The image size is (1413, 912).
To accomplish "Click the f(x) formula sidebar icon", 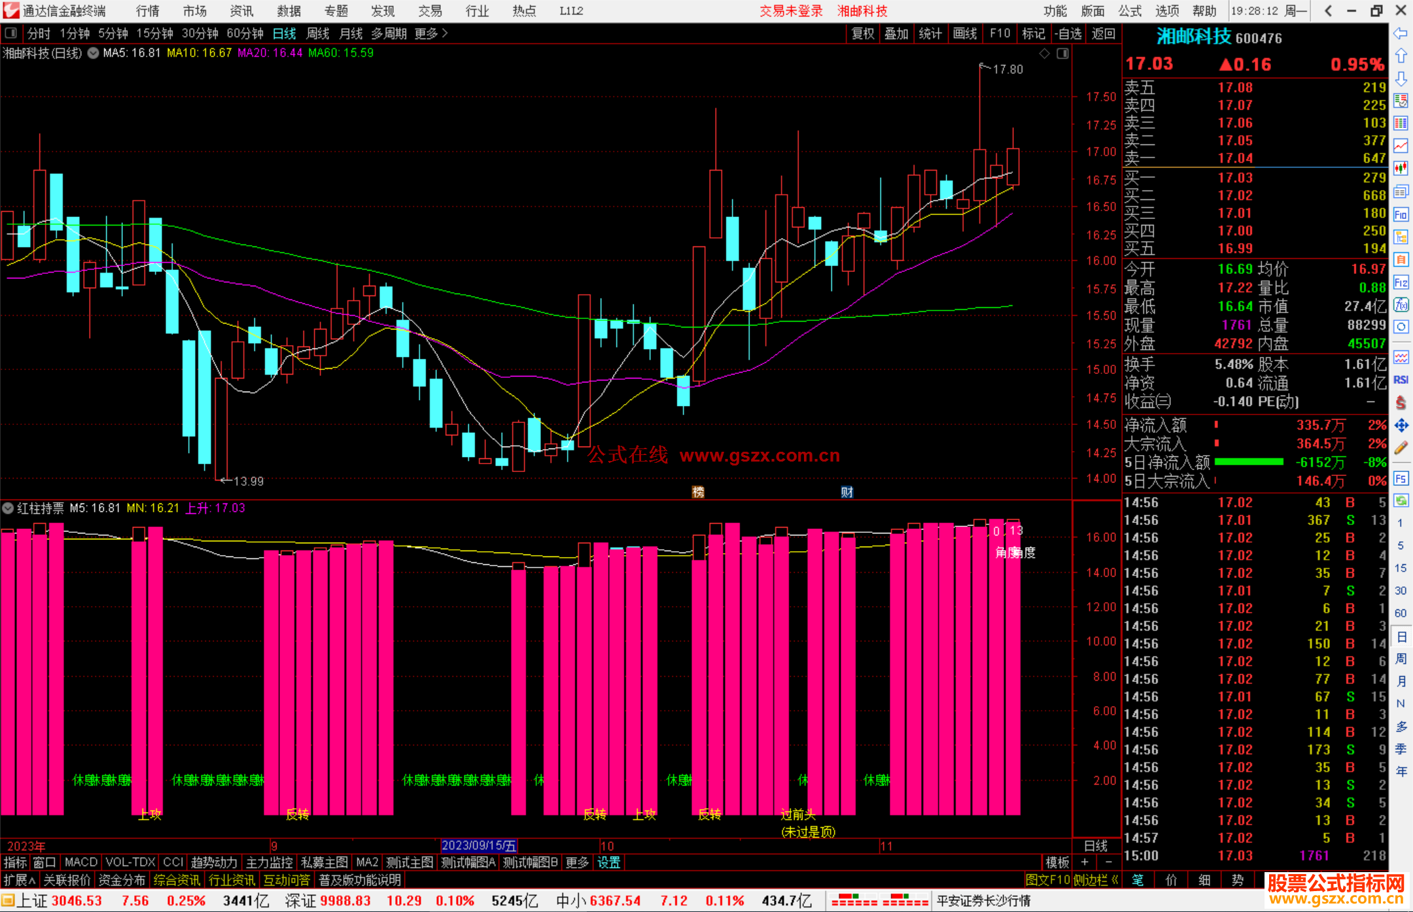I will click(x=1401, y=305).
